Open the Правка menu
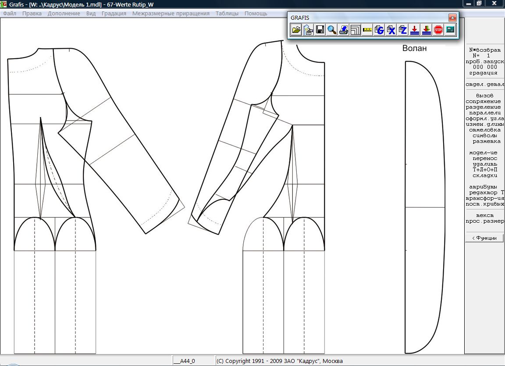The height and width of the screenshot is (366, 505). (32, 14)
